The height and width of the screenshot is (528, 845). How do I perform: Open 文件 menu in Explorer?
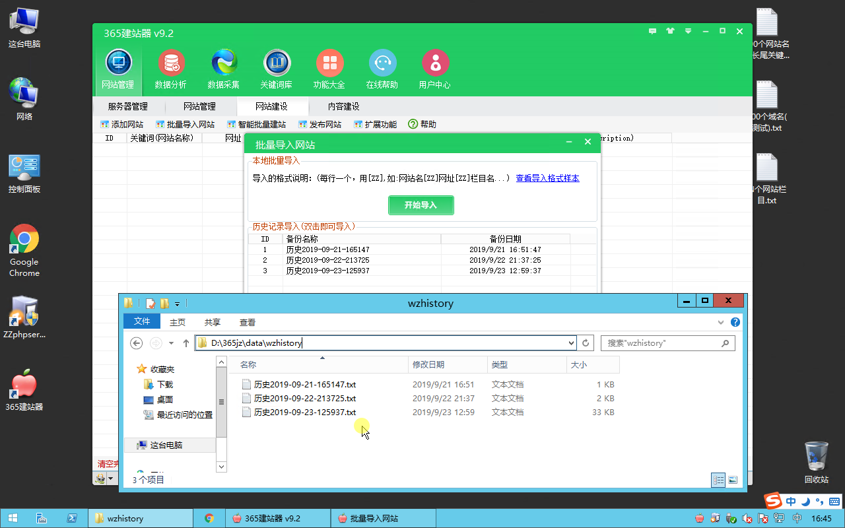click(142, 321)
